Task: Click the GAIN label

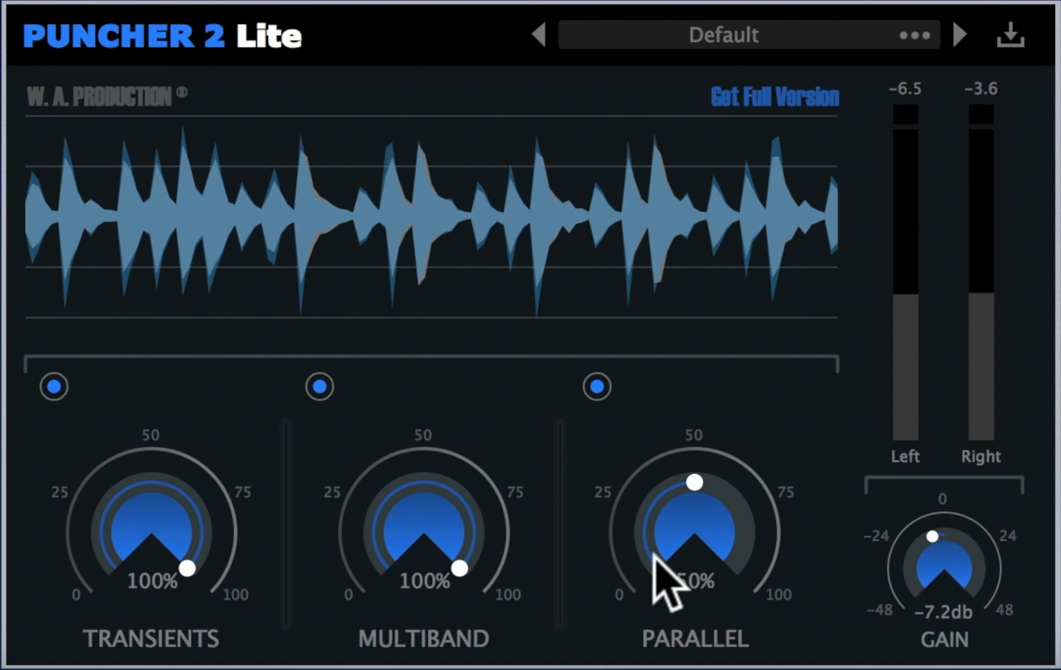Action: click(x=944, y=640)
